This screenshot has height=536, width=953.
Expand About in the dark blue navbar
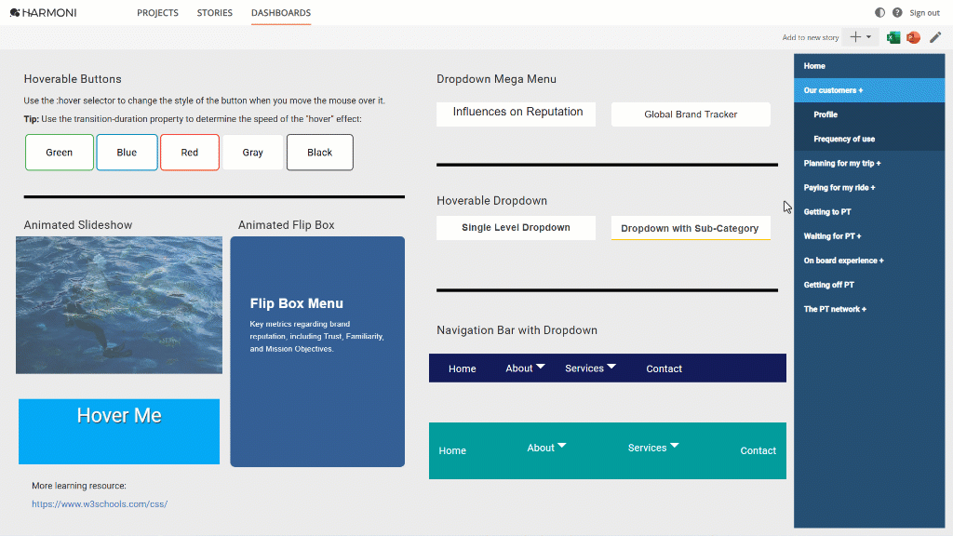pos(525,368)
